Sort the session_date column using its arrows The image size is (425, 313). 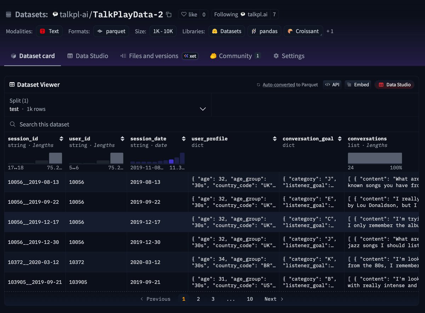click(184, 139)
